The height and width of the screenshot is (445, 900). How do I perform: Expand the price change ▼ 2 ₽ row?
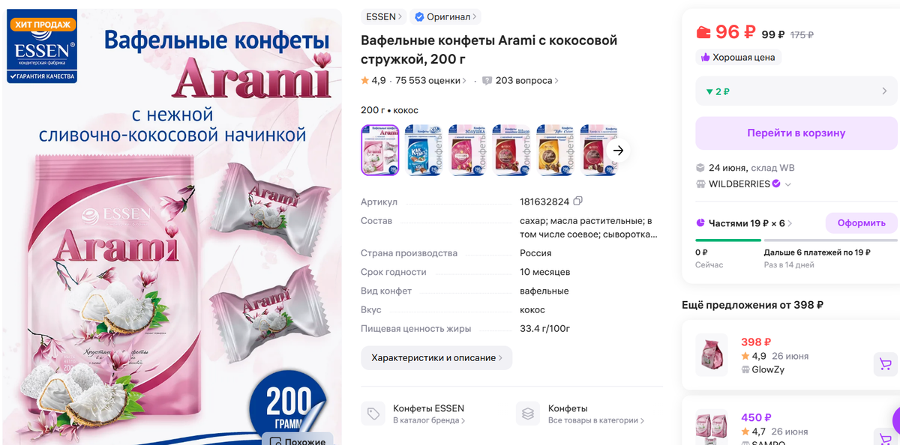(x=796, y=91)
